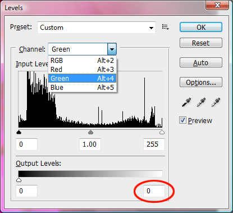The height and width of the screenshot is (213, 233).
Task: Click the Auto button
Action: pos(201,62)
